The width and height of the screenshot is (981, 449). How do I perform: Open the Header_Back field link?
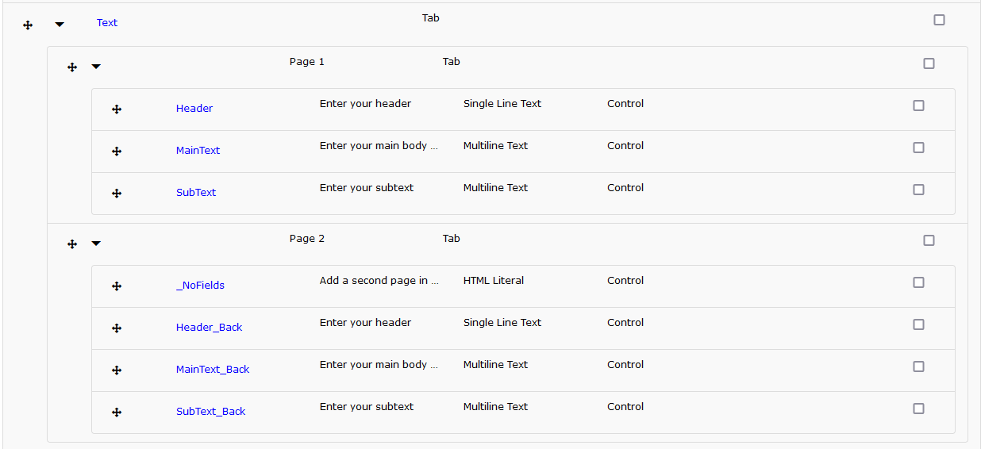point(209,328)
